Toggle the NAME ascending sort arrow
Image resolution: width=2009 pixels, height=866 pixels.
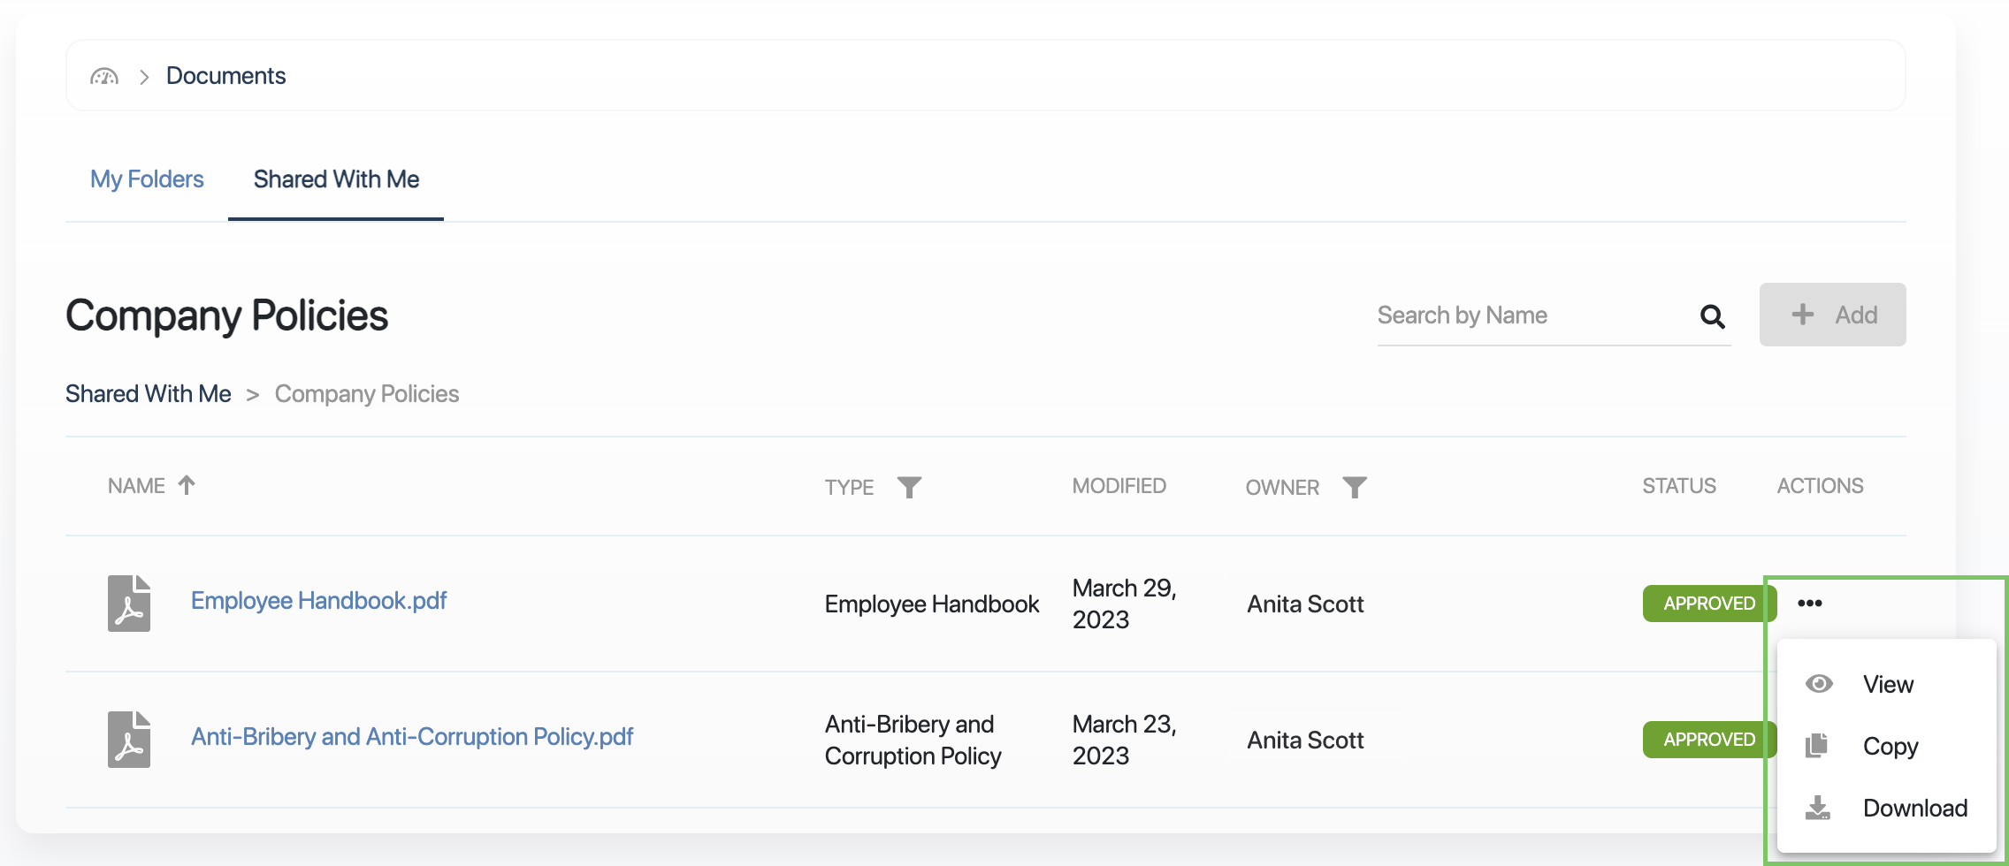(187, 485)
